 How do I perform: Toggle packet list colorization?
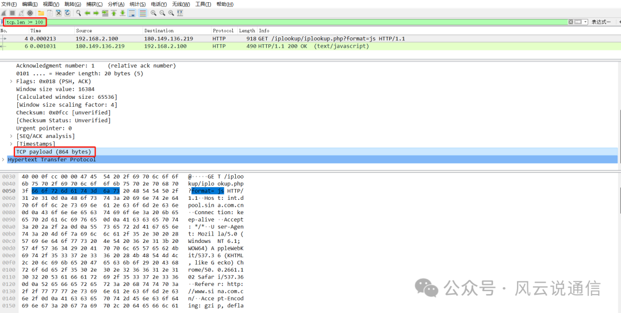coord(142,13)
